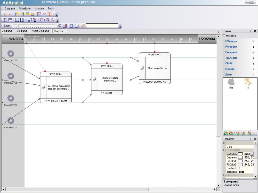Click the ellipsis button in Background property

[252, 154]
